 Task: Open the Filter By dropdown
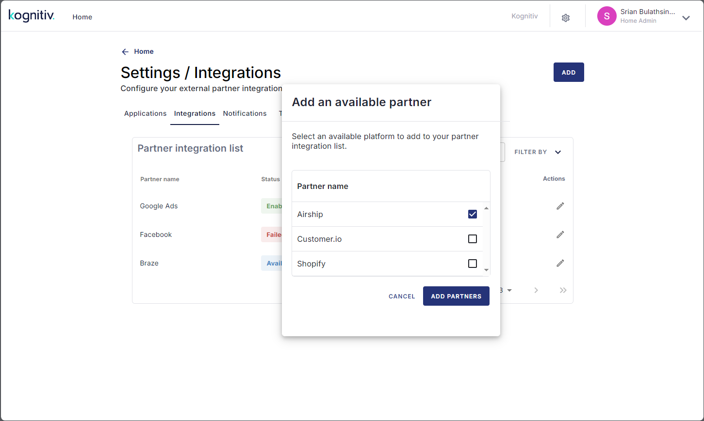coord(538,152)
